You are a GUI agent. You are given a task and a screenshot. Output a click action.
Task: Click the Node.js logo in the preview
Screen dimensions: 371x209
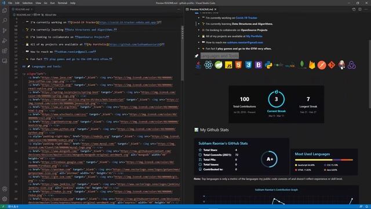(x=279, y=64)
